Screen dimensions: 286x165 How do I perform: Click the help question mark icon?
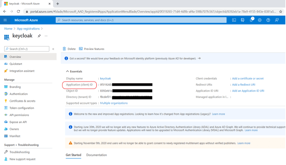268,20
